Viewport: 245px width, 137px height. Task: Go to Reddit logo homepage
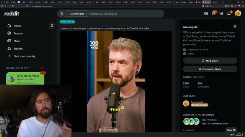(x=12, y=14)
